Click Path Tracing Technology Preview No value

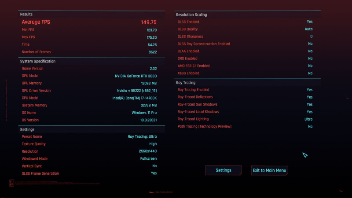tap(310, 127)
